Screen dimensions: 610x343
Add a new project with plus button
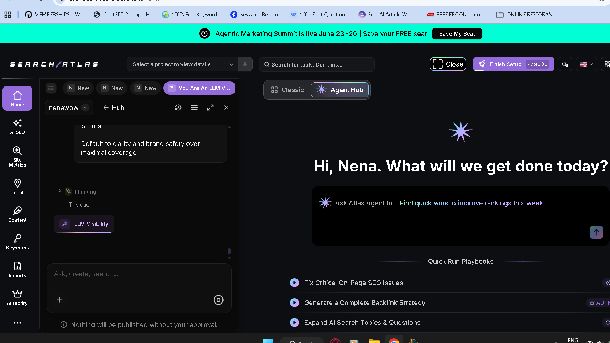point(245,64)
